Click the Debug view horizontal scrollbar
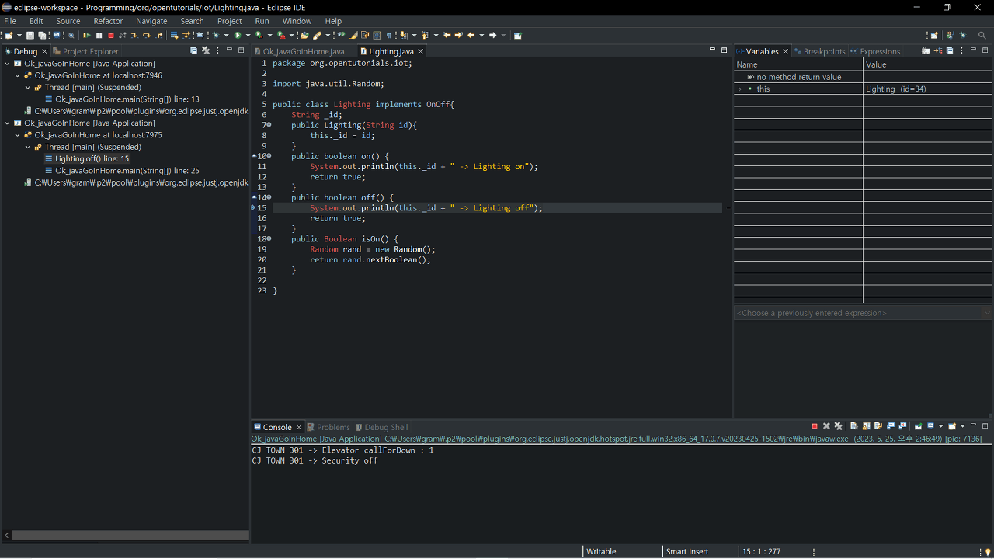The height and width of the screenshot is (559, 994). (x=130, y=536)
